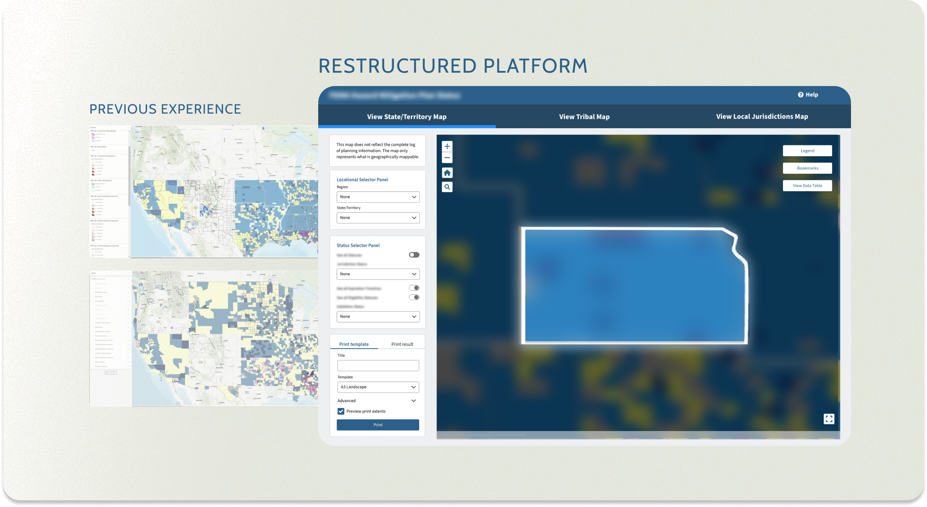Toggle the first Status Selector switch
Screen dimensions: 927x507
pos(414,255)
